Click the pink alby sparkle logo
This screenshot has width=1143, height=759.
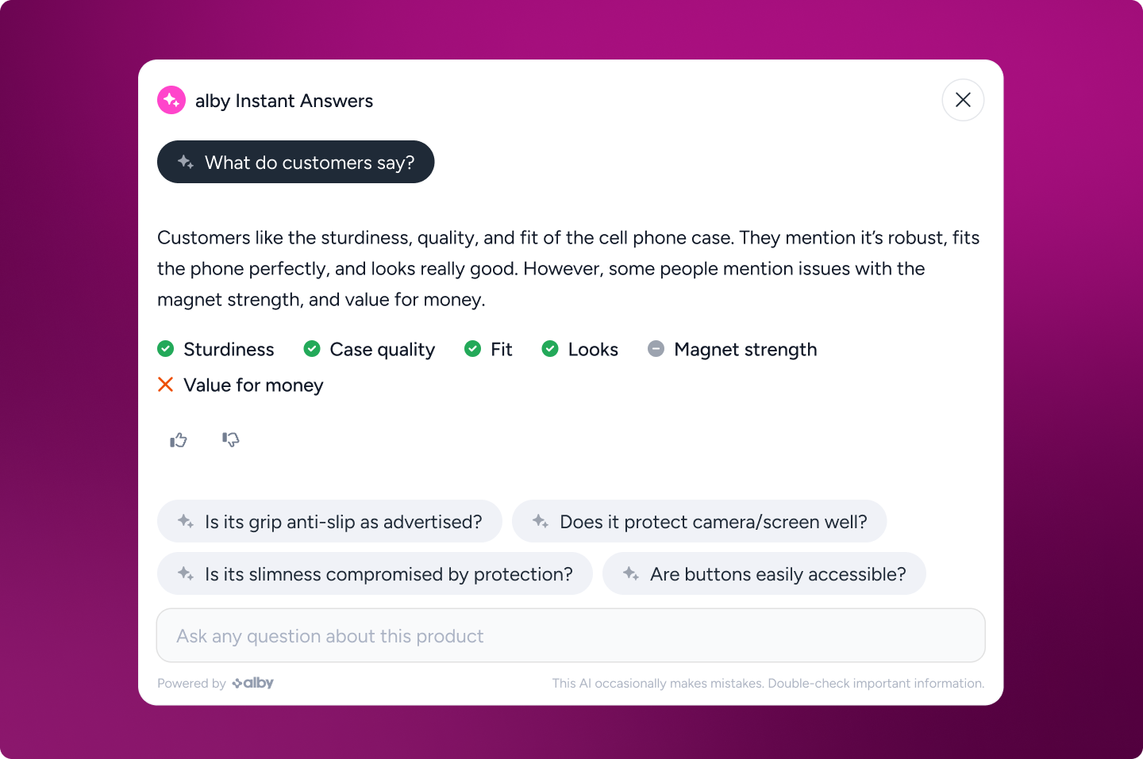(x=171, y=100)
